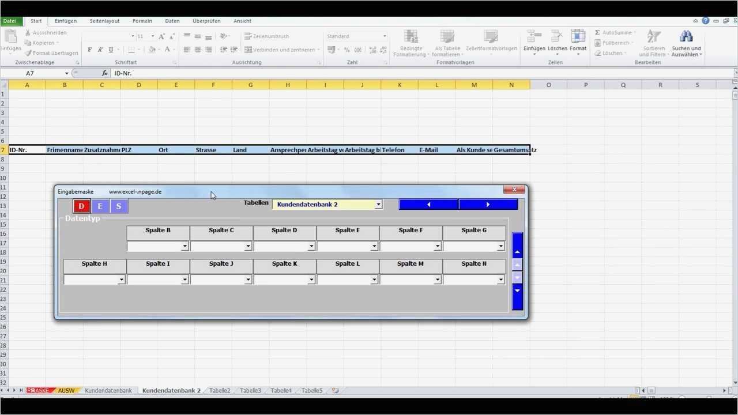Click the right arrow navigation button in the form

(x=488, y=204)
